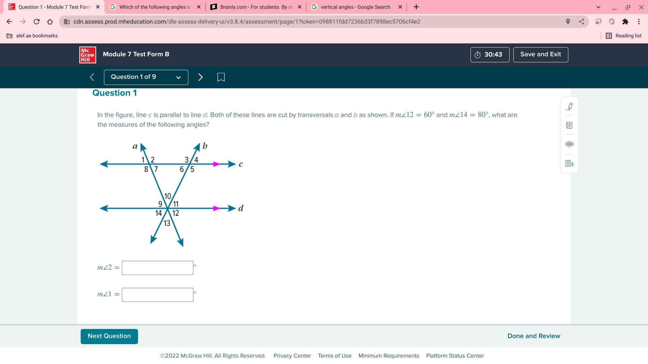Expand the Question 1 of 9 dropdown
Image resolution: width=648 pixels, height=364 pixels.
coord(146,77)
